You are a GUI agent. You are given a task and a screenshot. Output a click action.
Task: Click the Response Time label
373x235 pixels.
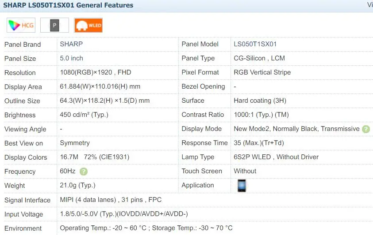[205, 143]
